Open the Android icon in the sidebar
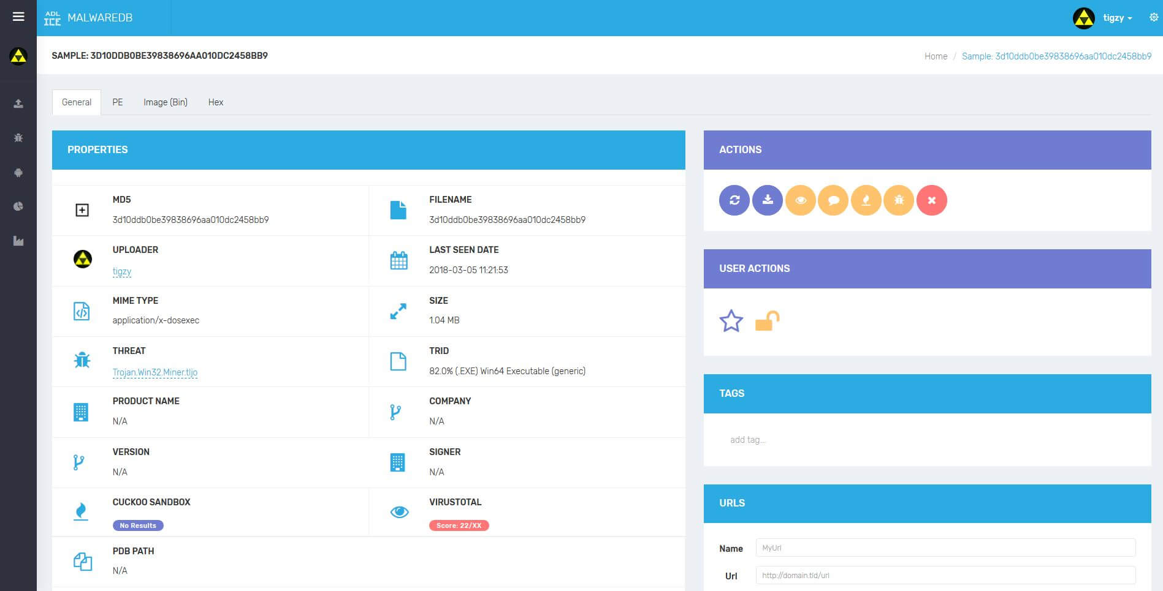 coord(18,173)
